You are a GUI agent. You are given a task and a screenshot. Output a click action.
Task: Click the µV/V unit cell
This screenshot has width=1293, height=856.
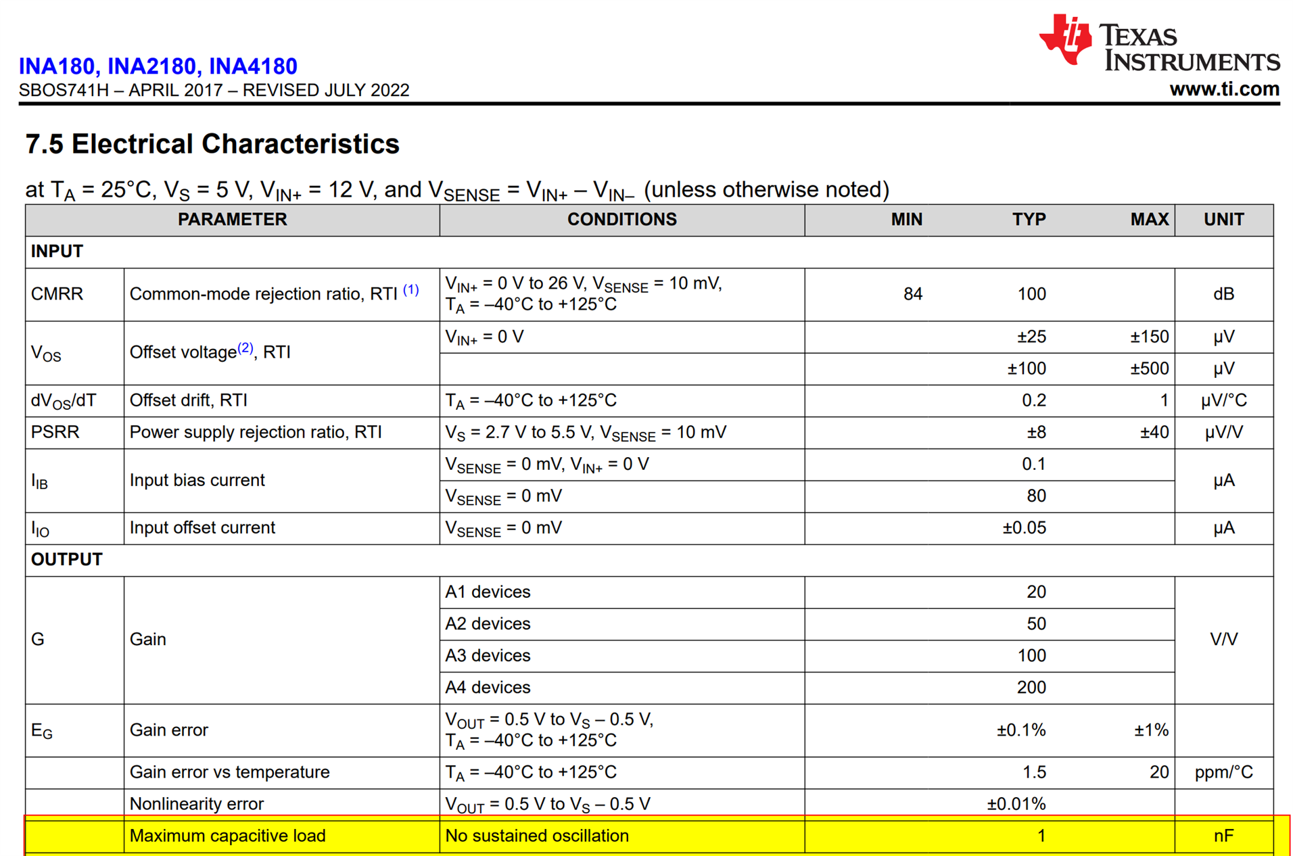tap(1223, 433)
